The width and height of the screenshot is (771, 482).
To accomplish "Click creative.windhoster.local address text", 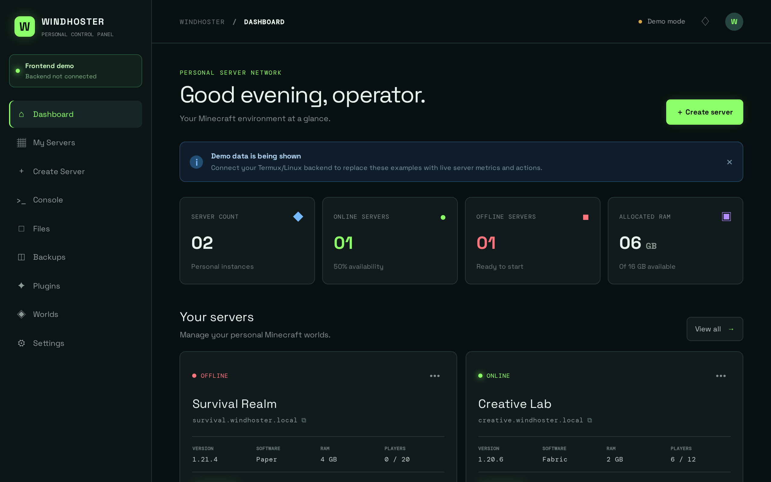I will click(530, 420).
